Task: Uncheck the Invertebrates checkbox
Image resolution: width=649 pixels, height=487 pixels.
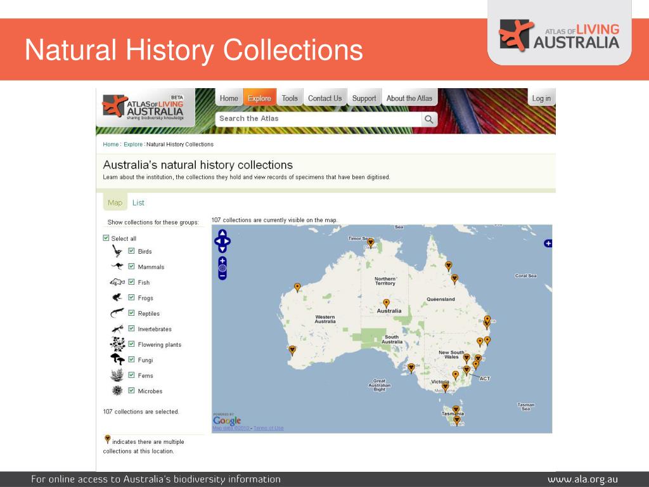Action: click(131, 328)
